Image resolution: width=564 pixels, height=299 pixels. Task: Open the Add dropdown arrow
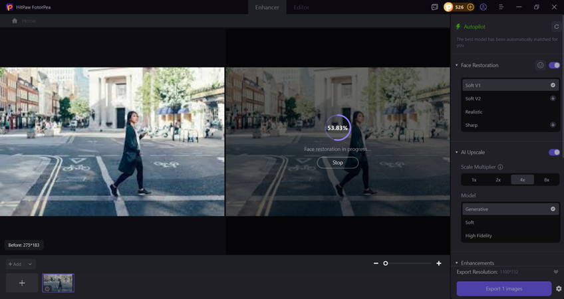(30, 264)
